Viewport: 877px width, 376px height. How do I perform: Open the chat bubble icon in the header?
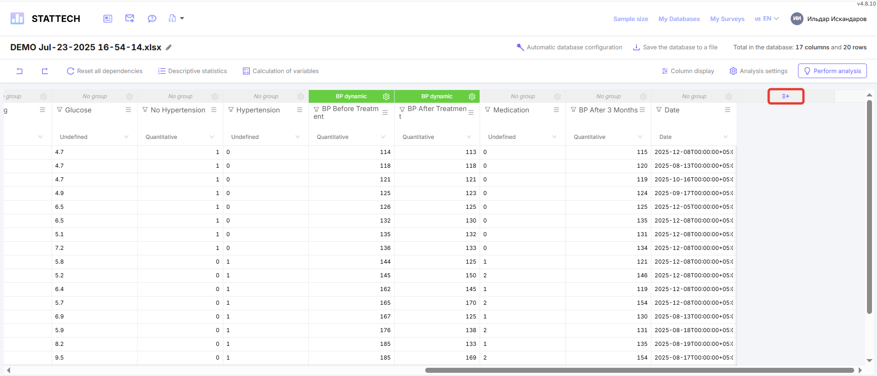coord(152,18)
